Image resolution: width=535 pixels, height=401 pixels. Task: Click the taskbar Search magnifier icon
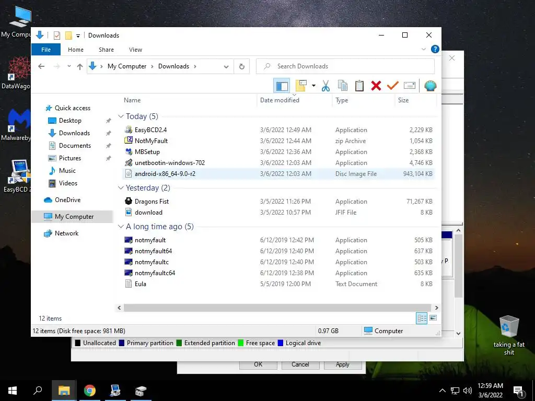(38, 391)
